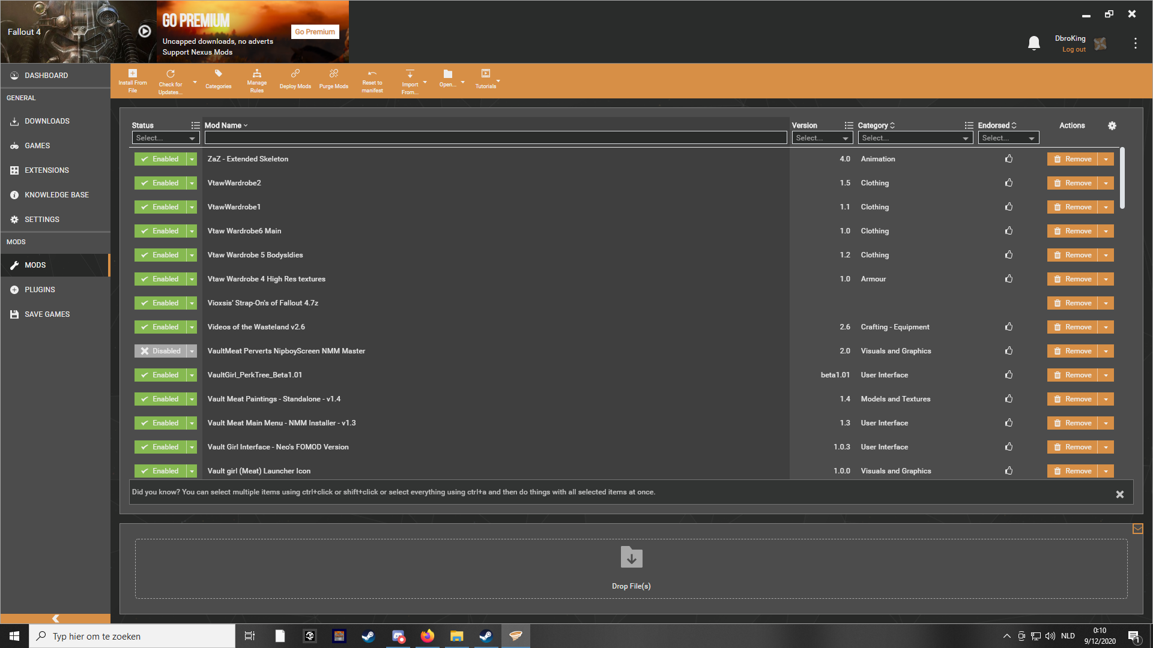
Task: Open the Plugins section
Action: click(x=55, y=290)
